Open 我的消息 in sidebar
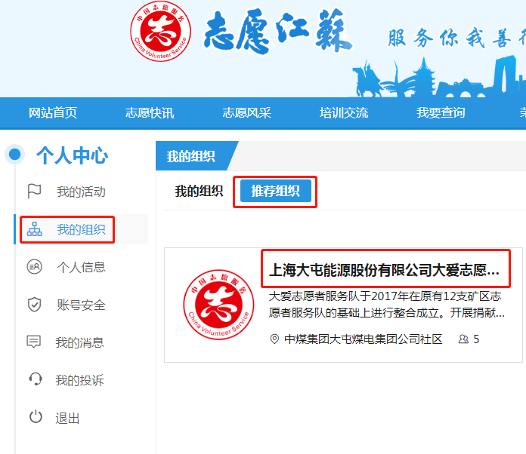Viewport: 526px width, 454px height. (x=80, y=342)
